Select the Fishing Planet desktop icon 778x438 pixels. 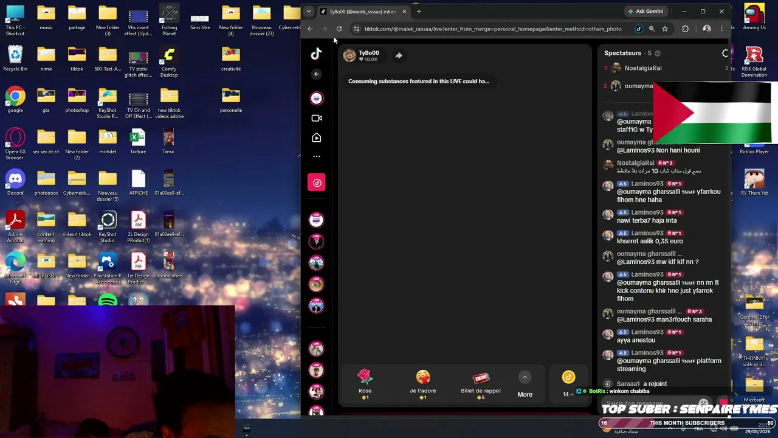(169, 20)
